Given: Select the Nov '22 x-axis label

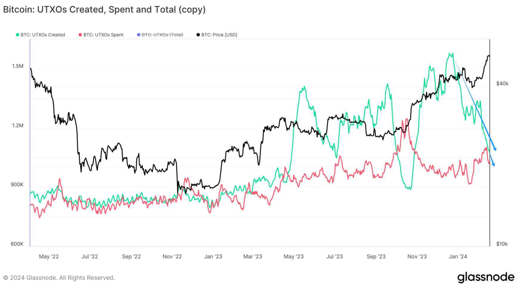Looking at the screenshot, I should tap(173, 256).
